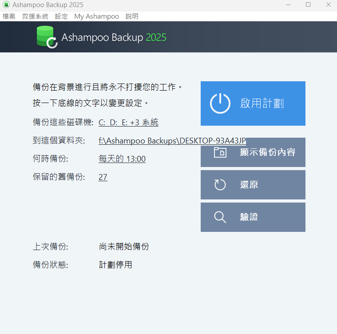Screen dimensions: 337x334
Task: Click the 何時備份: label
Action: [x=51, y=159]
